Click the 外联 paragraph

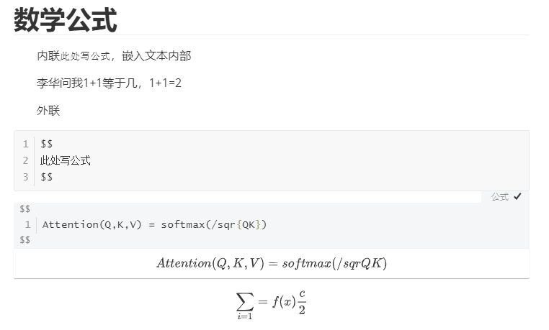click(x=48, y=111)
